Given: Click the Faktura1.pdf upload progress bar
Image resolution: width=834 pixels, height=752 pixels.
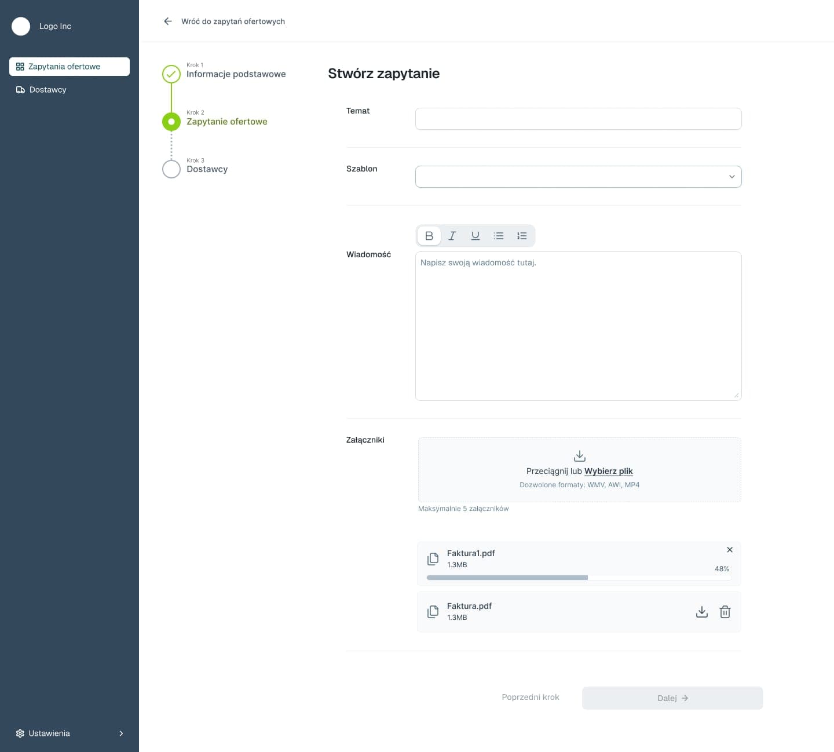Looking at the screenshot, I should (579, 578).
